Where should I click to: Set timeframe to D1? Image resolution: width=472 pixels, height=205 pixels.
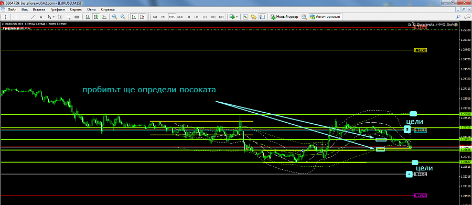[205, 17]
